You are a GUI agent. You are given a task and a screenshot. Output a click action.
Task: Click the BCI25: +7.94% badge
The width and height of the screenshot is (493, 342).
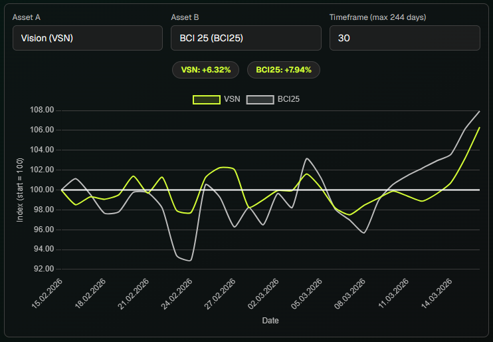(x=284, y=70)
